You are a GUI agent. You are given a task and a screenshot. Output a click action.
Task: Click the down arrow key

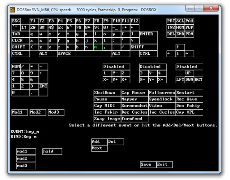tap(180, 54)
